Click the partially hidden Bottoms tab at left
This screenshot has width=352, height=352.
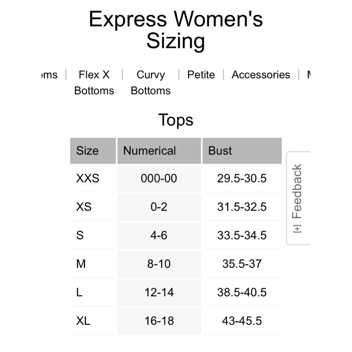[49, 75]
